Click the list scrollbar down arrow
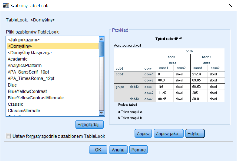 pos(101,113)
